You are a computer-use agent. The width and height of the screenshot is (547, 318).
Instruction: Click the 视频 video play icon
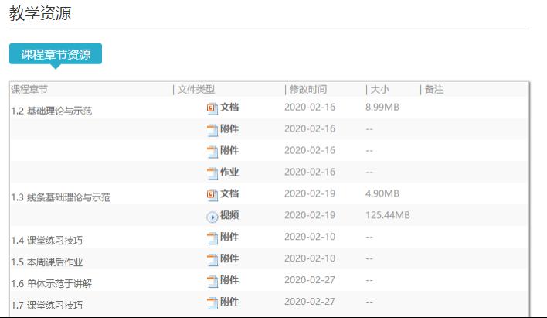pos(212,217)
